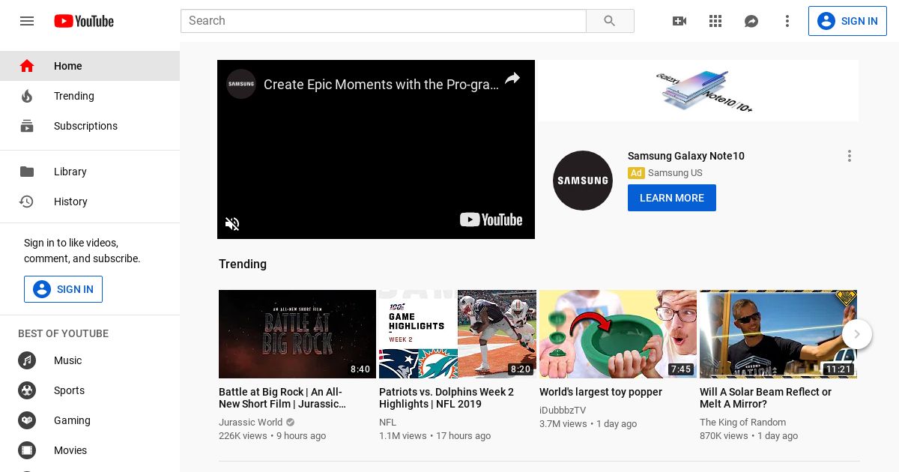
Task: Open the Samsung ad options three-dot menu
Action: coord(850,156)
